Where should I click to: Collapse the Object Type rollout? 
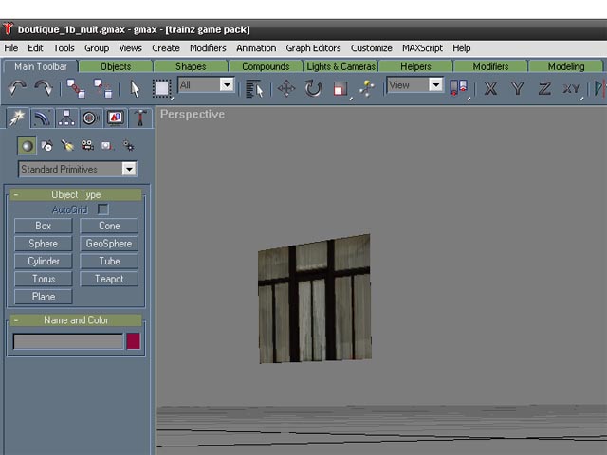16,194
